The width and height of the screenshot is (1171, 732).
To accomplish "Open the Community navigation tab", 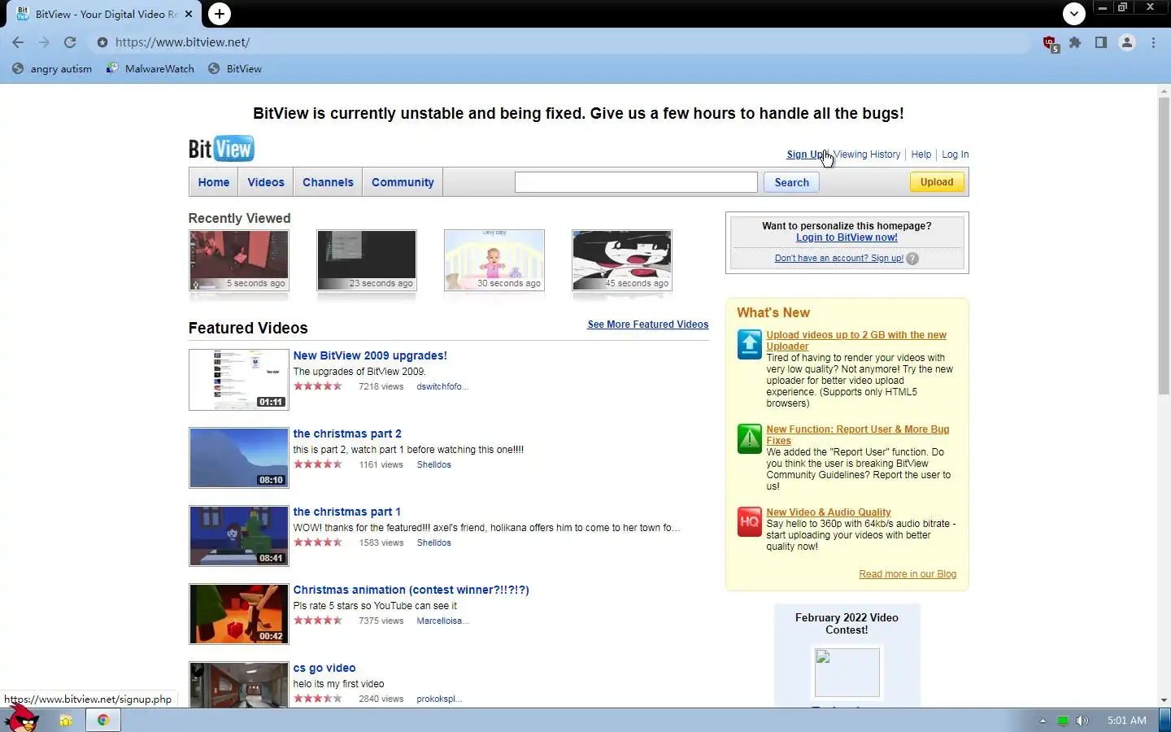I will [403, 182].
